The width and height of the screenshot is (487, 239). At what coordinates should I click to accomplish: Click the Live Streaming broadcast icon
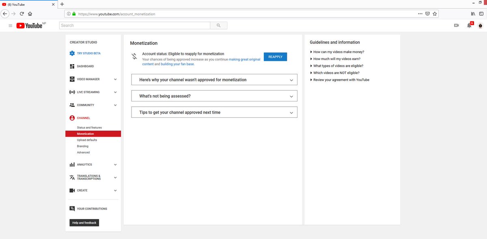coord(72,92)
